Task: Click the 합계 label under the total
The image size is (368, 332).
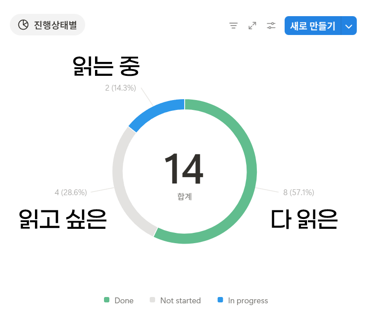Action: 185,197
